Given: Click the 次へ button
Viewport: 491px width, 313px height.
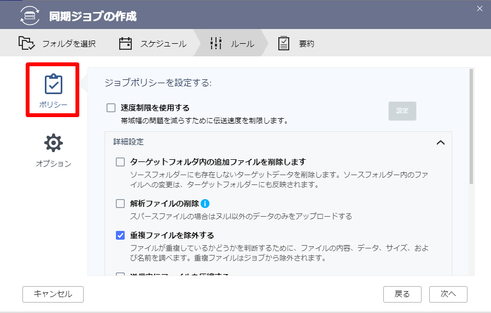Looking at the screenshot, I should [448, 294].
